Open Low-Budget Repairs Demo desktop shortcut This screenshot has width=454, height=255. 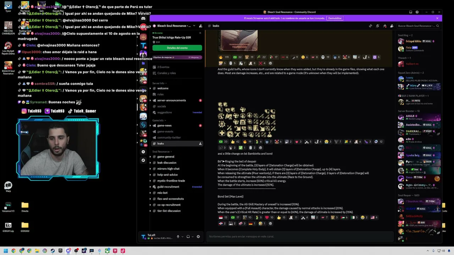click(8, 49)
